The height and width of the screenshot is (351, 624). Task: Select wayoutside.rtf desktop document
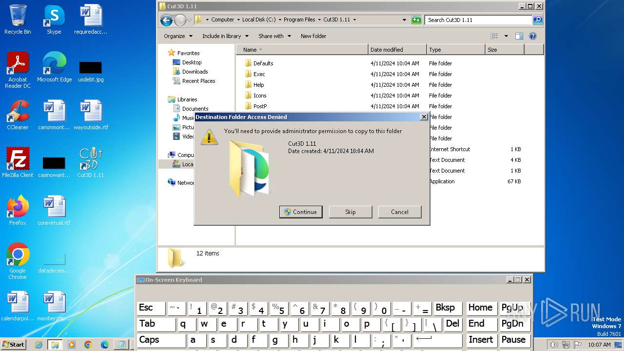pos(91,115)
